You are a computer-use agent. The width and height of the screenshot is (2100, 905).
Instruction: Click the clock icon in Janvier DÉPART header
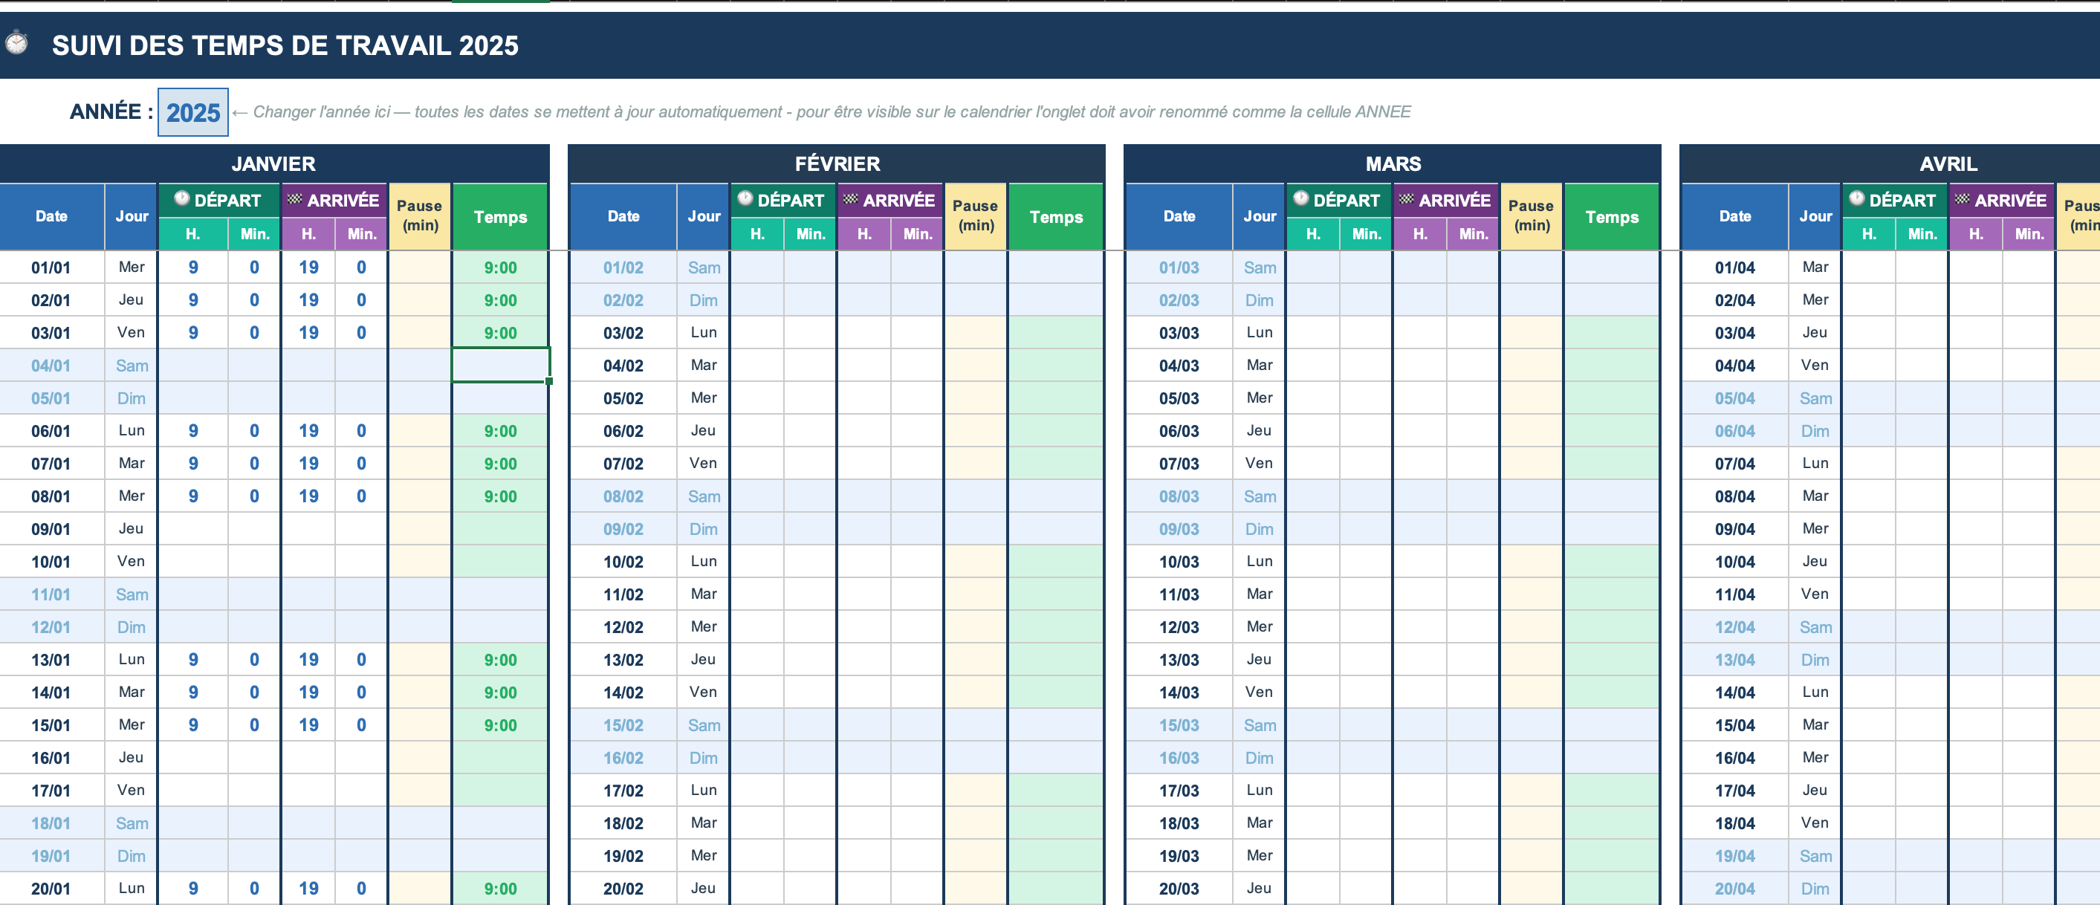pos(182,199)
